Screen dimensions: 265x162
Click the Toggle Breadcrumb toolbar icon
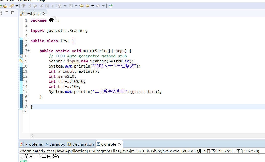(x=24, y=6)
